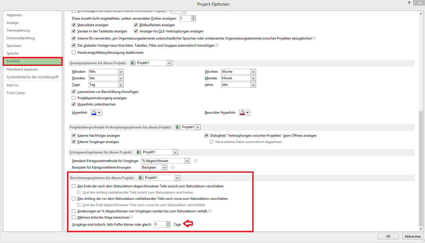Open the Minuten dropdown

121,72
